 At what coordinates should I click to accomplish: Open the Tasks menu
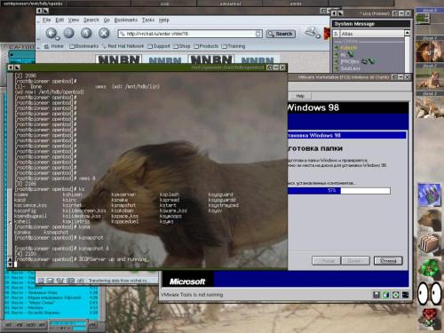[x=148, y=20]
